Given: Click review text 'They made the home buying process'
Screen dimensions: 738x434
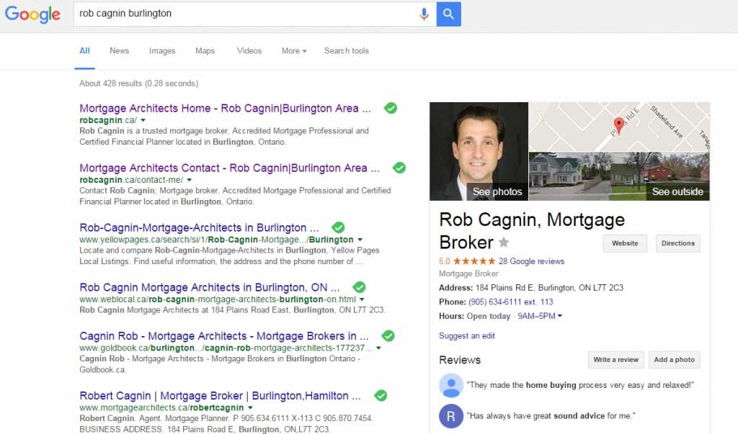Looking at the screenshot, I should tap(580, 385).
